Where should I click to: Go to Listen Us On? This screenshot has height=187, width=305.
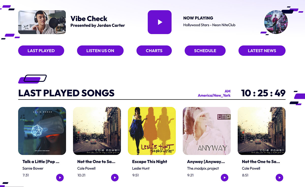pos(100,51)
